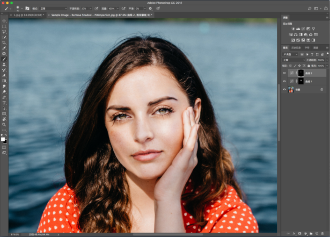Toggle visibility of the 背景 layer
Screen dimensions: 330x237
(285, 89)
